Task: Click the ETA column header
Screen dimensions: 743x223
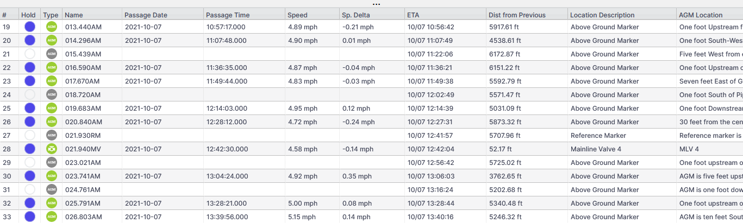Action: coord(413,15)
